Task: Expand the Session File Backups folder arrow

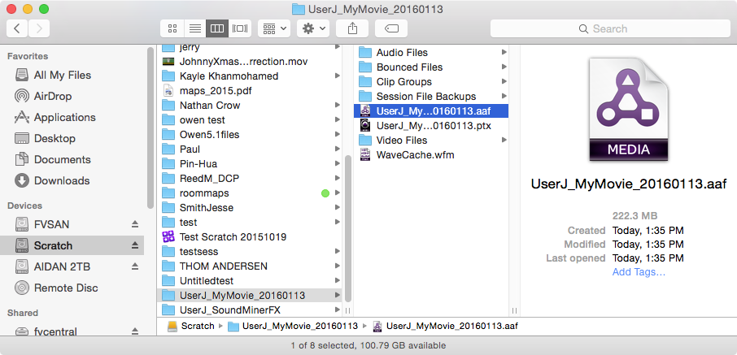Action: [x=504, y=96]
